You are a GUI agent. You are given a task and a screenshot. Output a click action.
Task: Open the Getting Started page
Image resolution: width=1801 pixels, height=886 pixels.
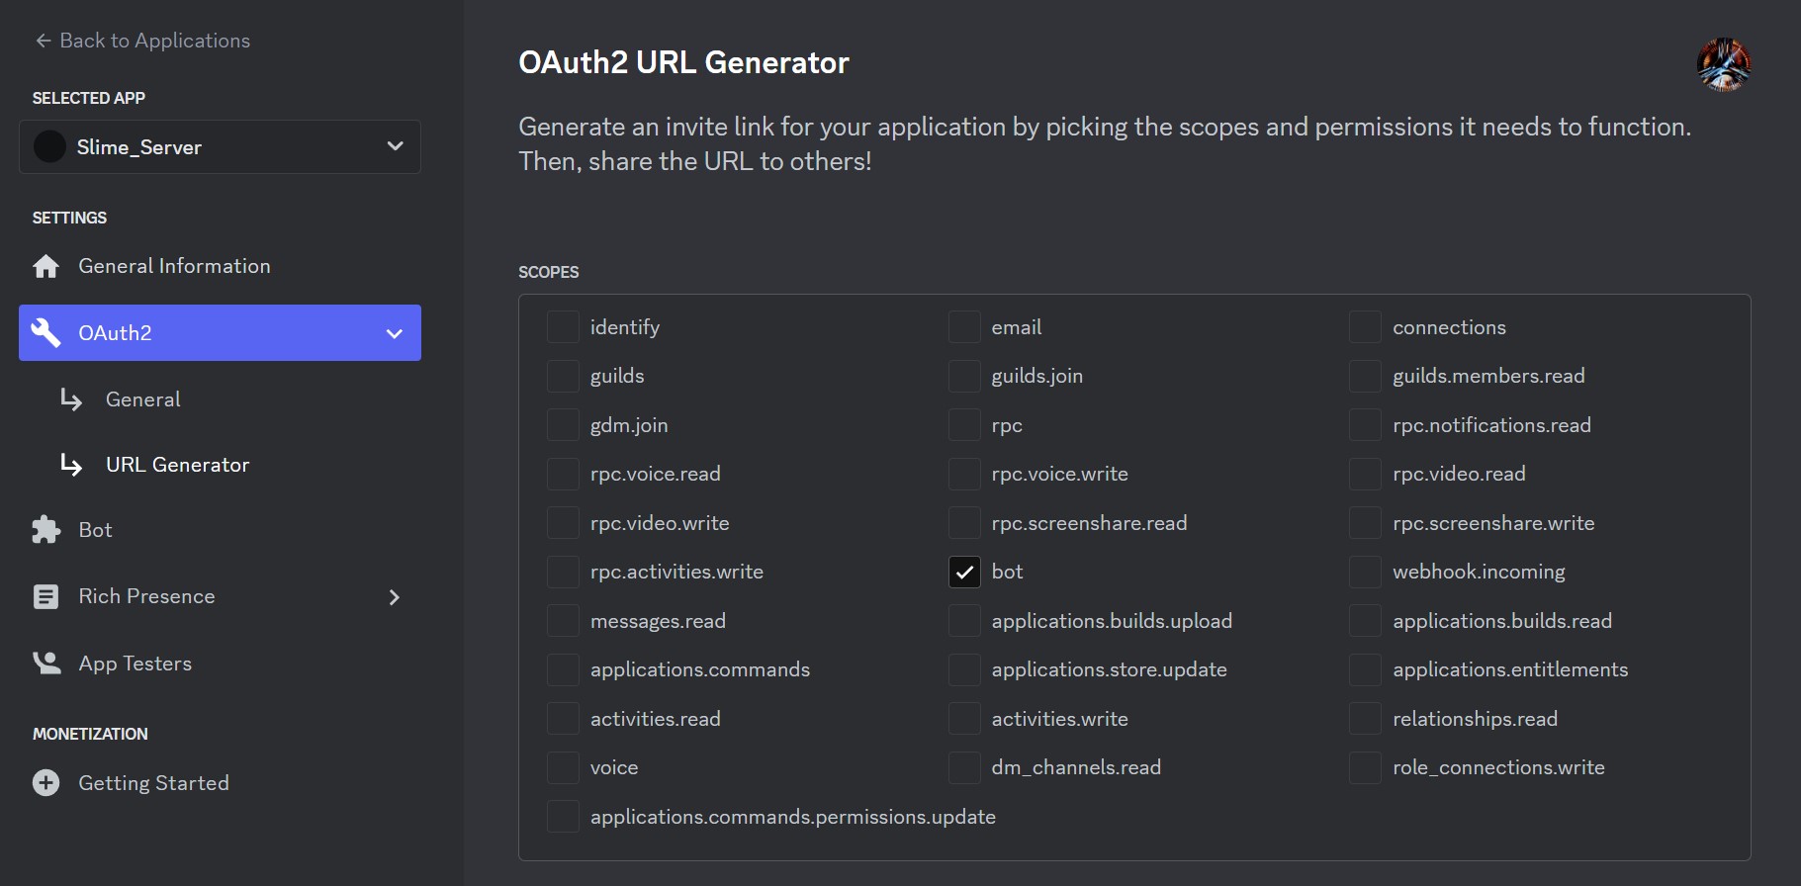[153, 782]
